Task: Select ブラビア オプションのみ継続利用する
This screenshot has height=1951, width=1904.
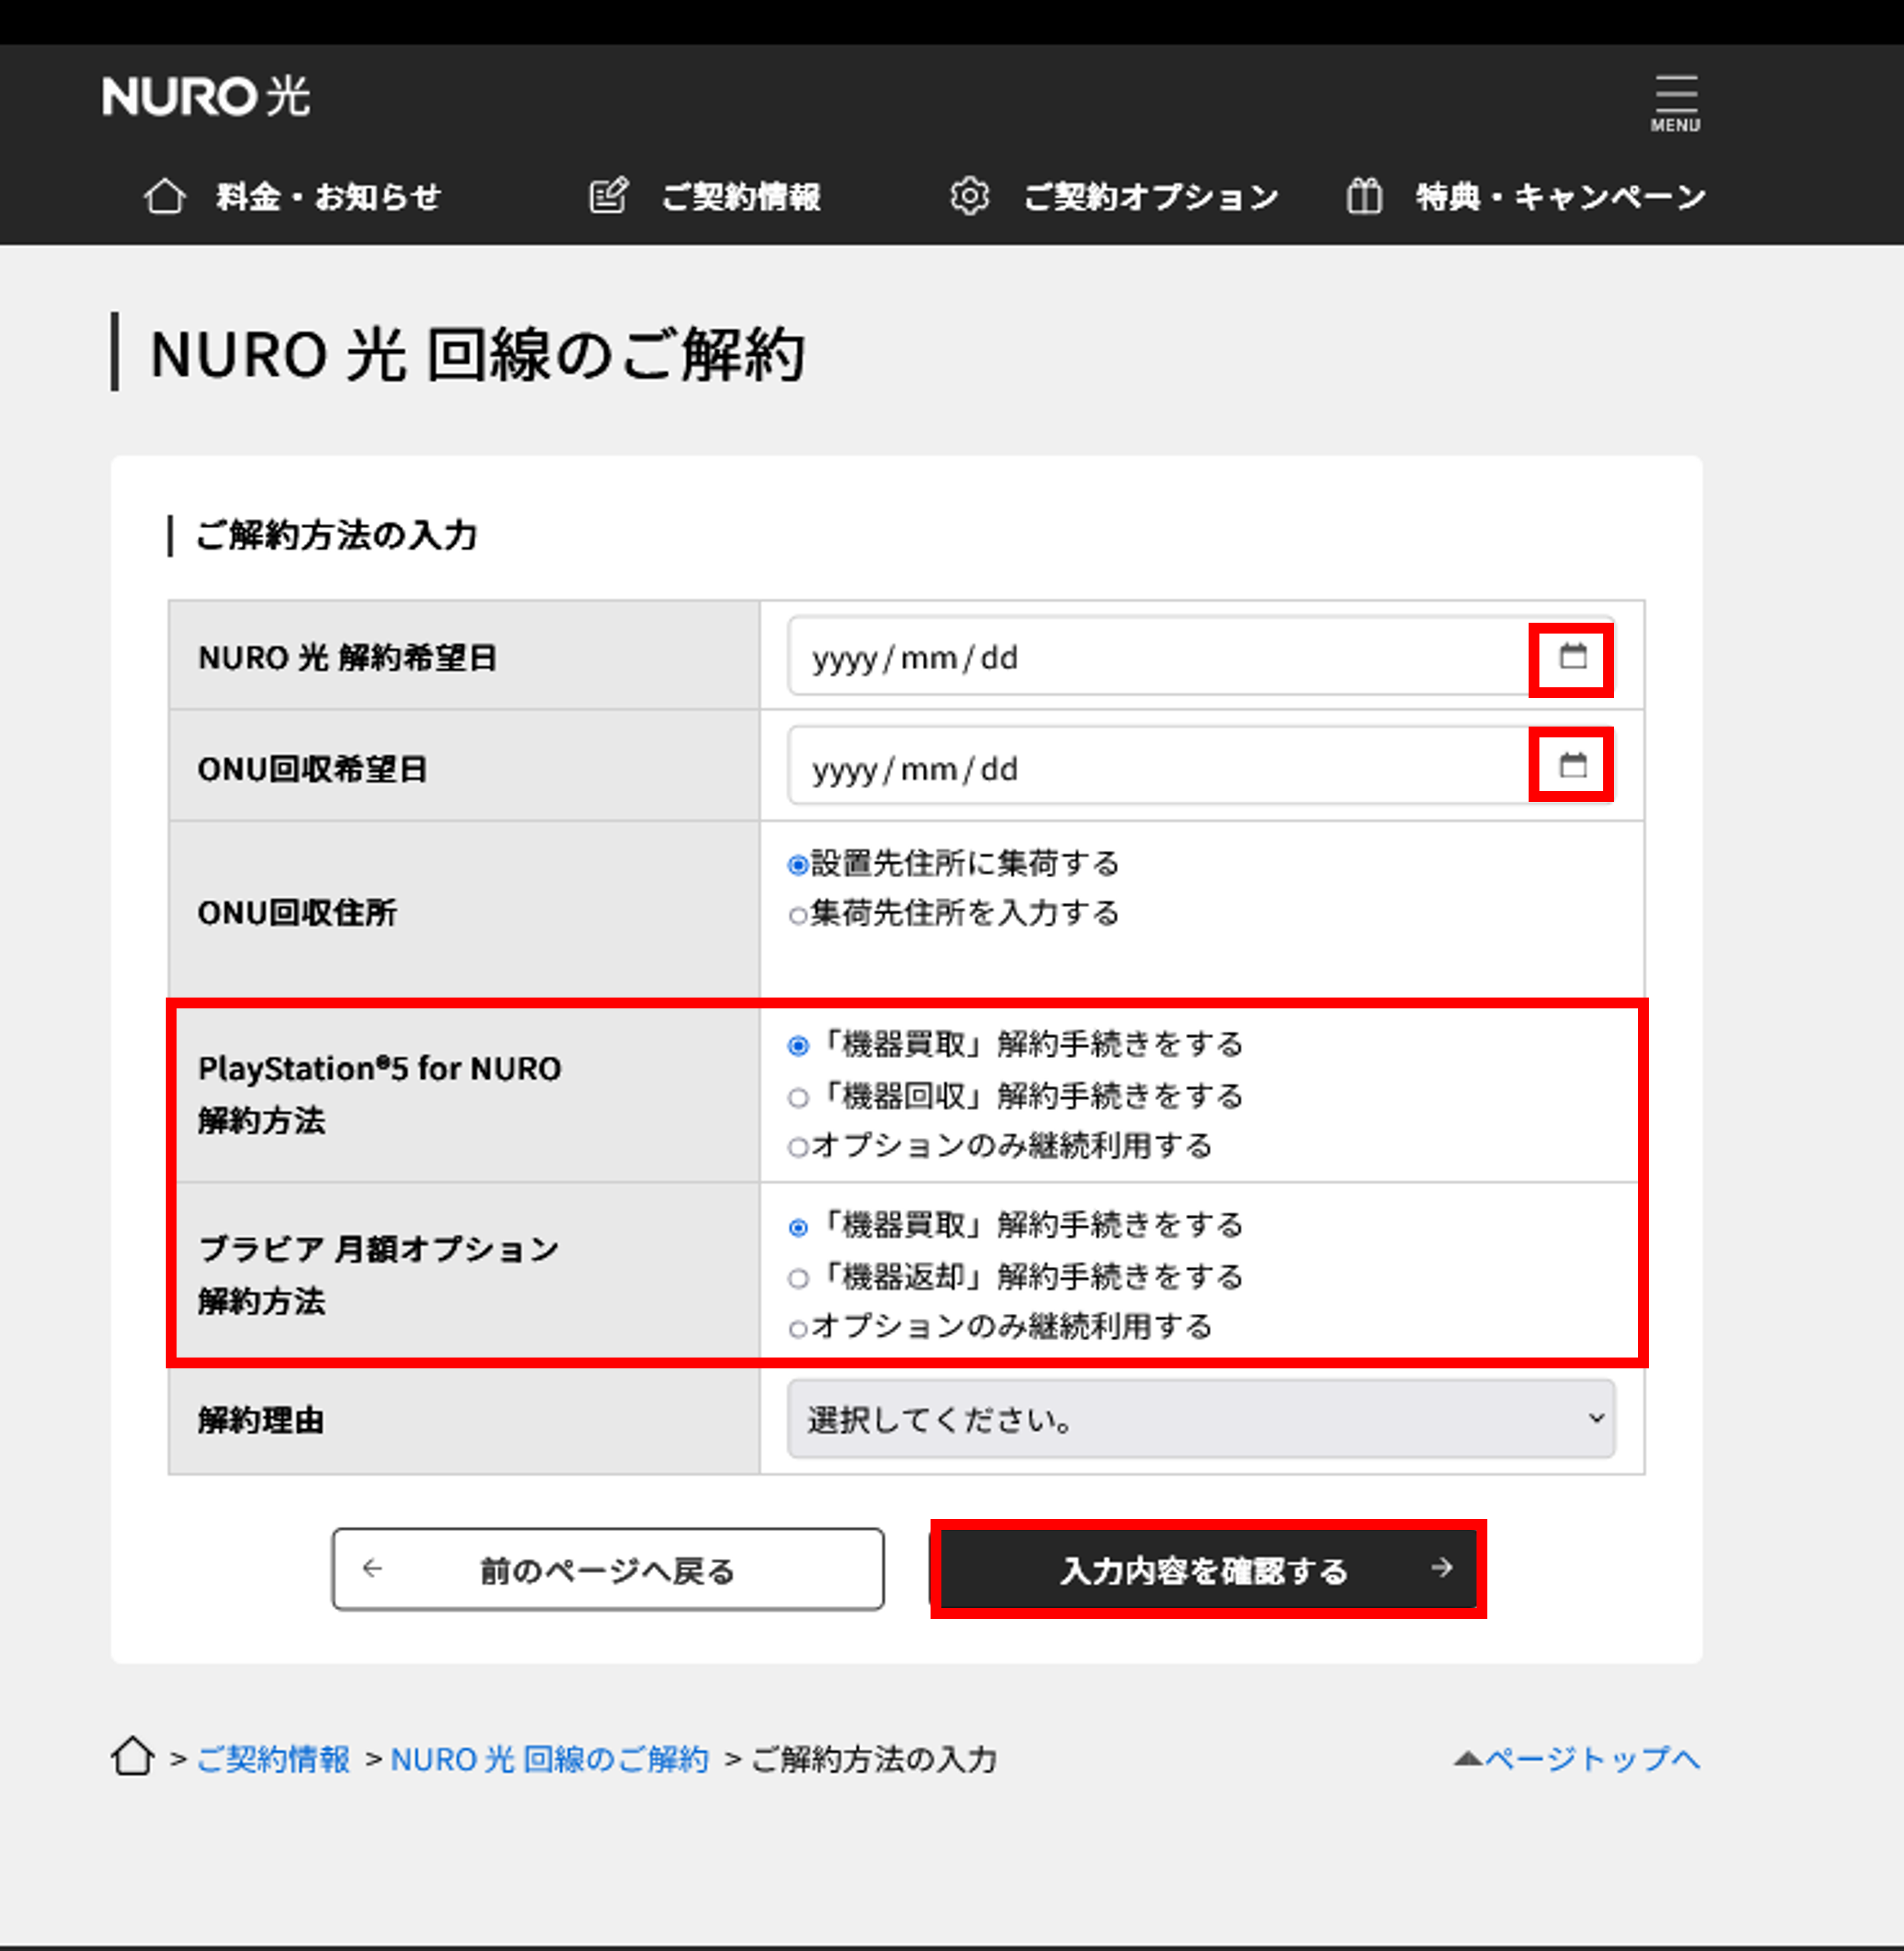Action: coord(798,1329)
